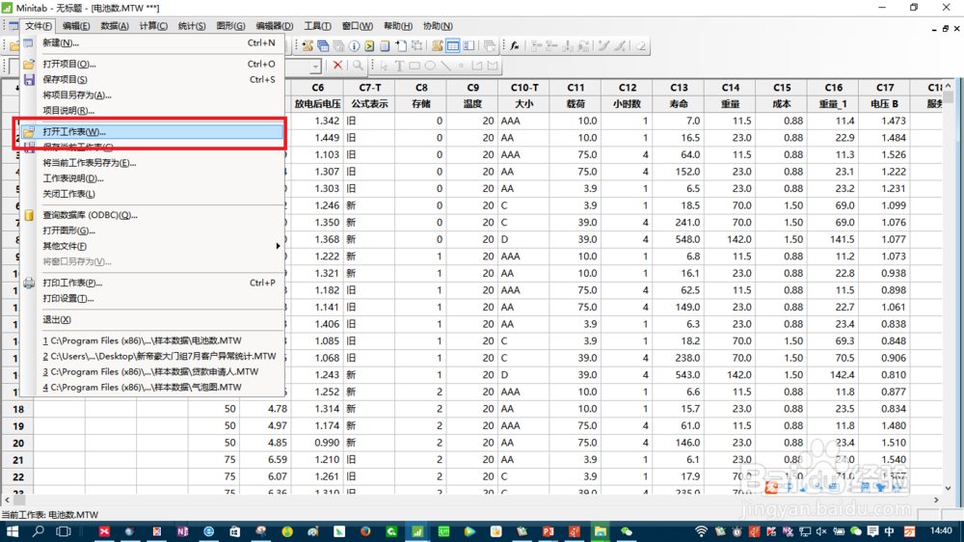Choose 保存项目(S) menu entry

pos(152,79)
